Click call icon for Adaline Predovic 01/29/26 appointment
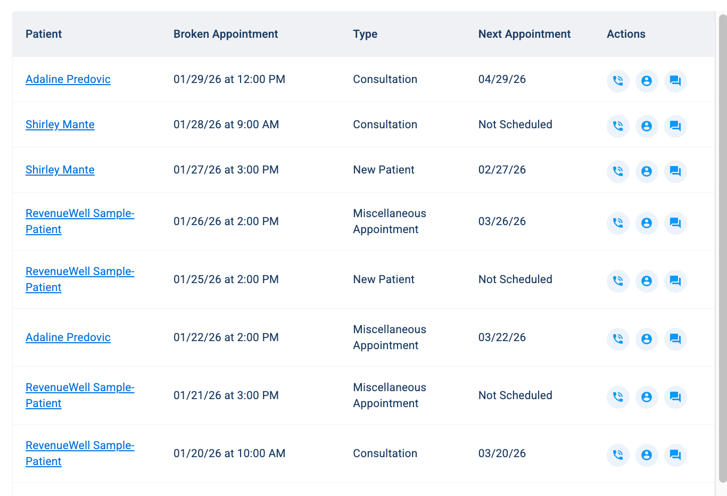Screen dimensions: 727x496 click(618, 81)
